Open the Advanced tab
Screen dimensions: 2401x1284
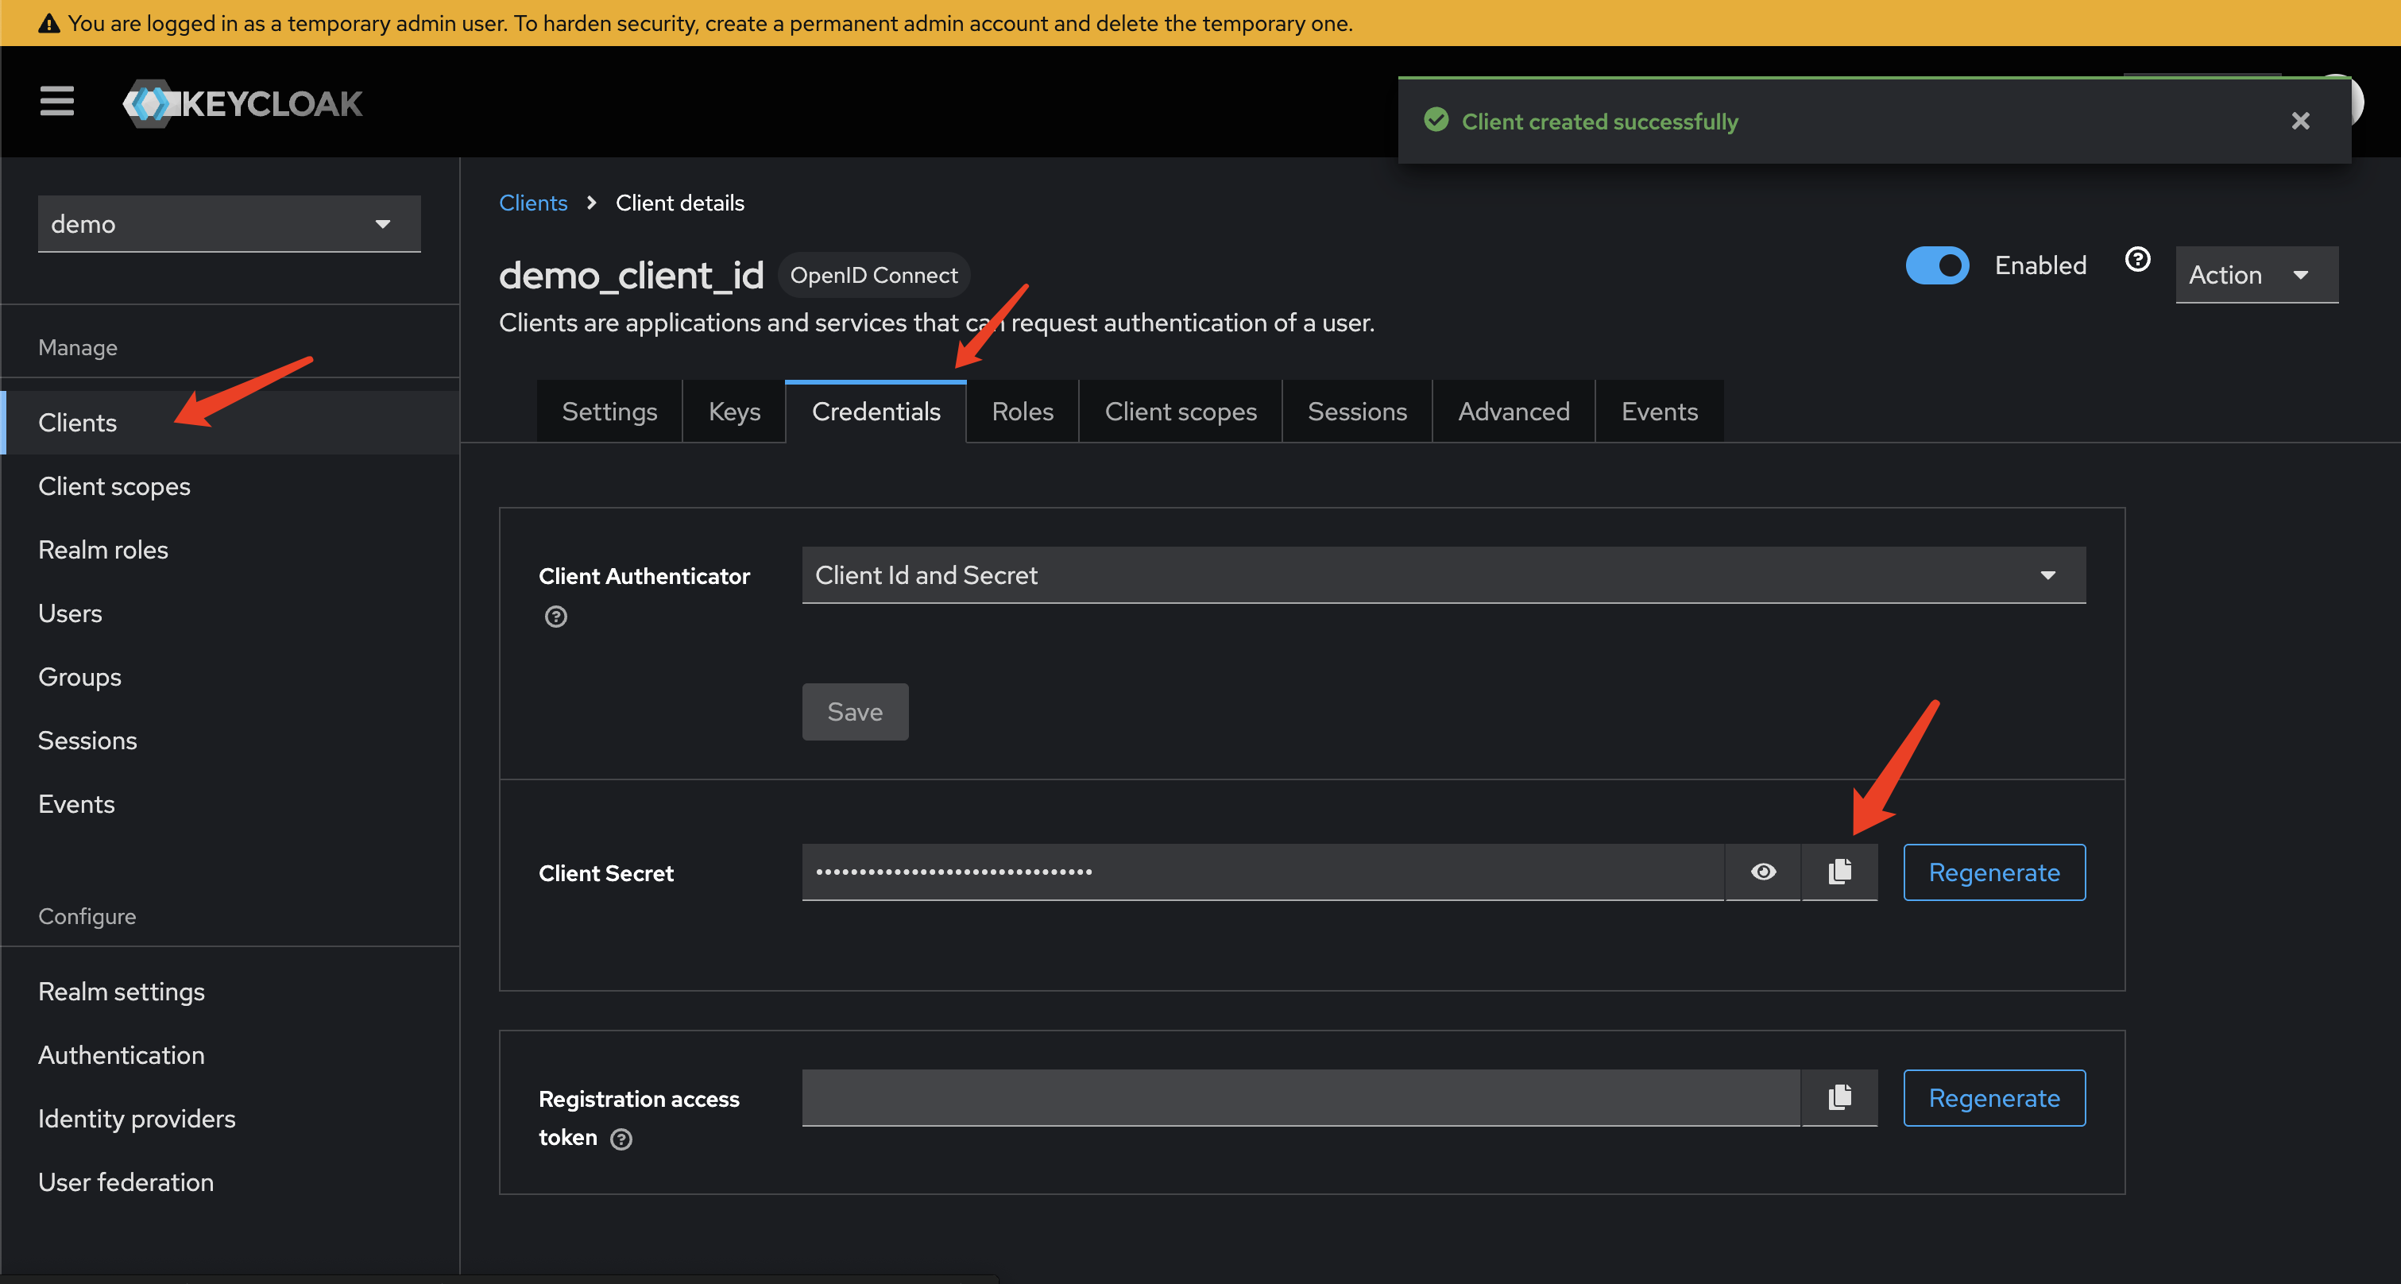1514,412
